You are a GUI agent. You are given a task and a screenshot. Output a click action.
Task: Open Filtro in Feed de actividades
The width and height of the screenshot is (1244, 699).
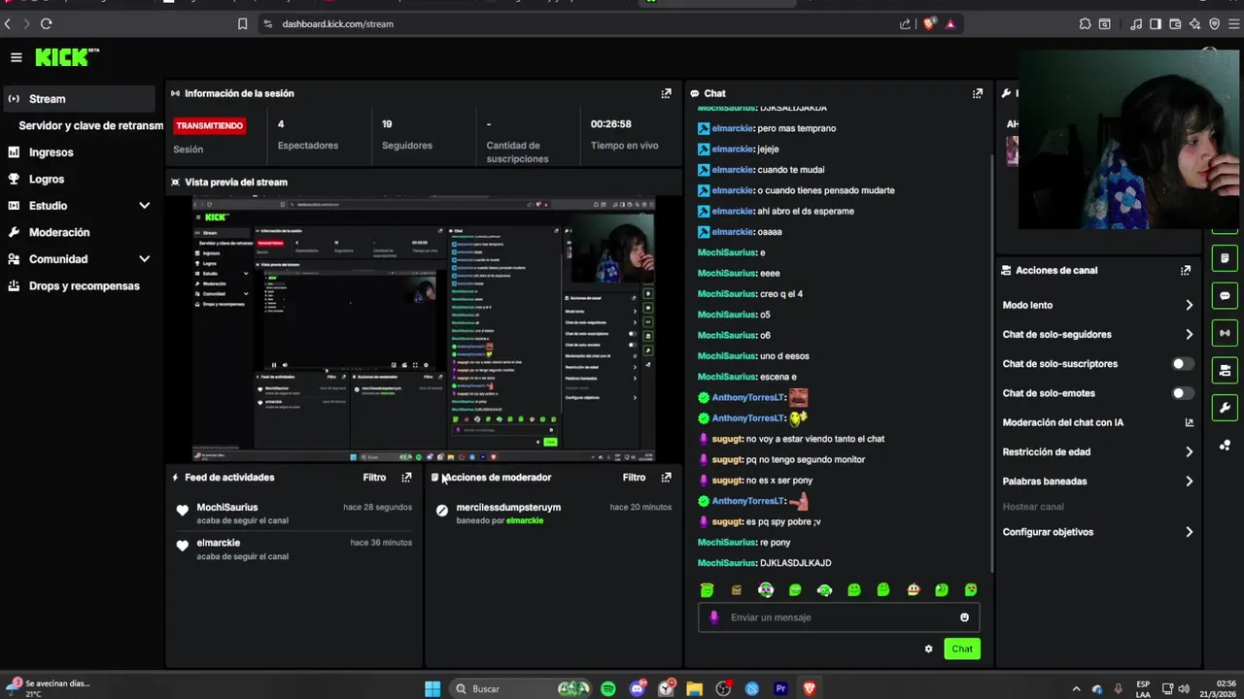pyautogui.click(x=374, y=477)
